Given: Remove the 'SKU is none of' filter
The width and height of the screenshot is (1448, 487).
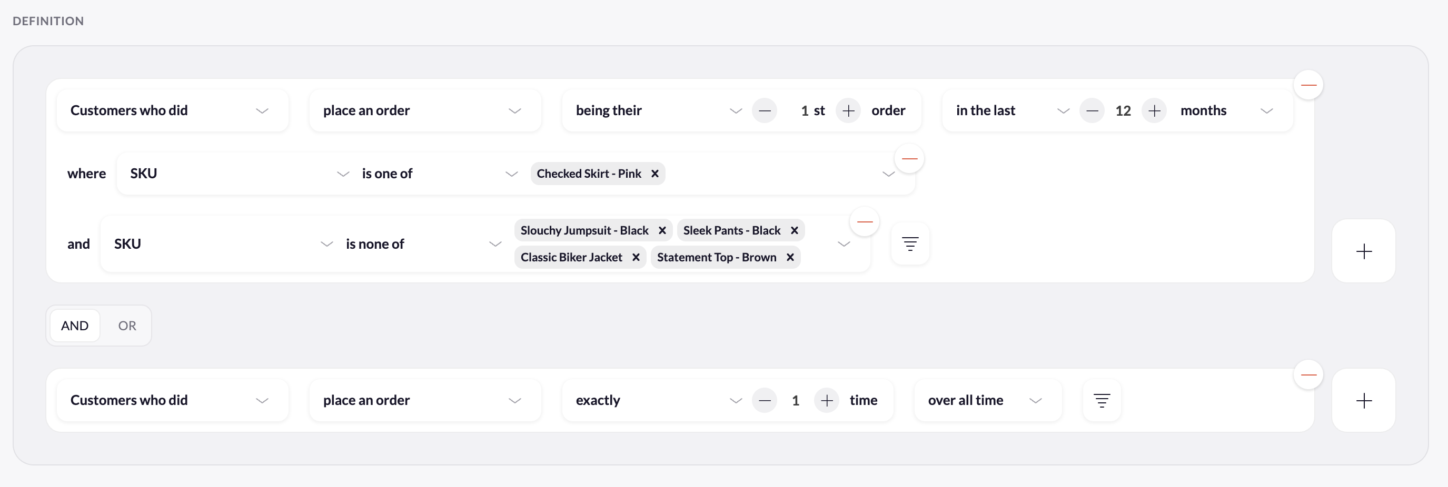Looking at the screenshot, I should (x=864, y=222).
